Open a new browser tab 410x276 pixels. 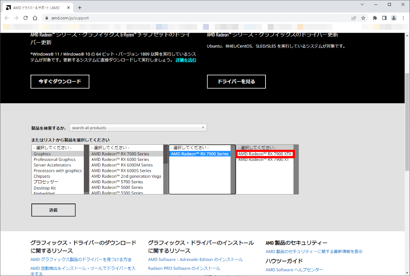click(80, 8)
